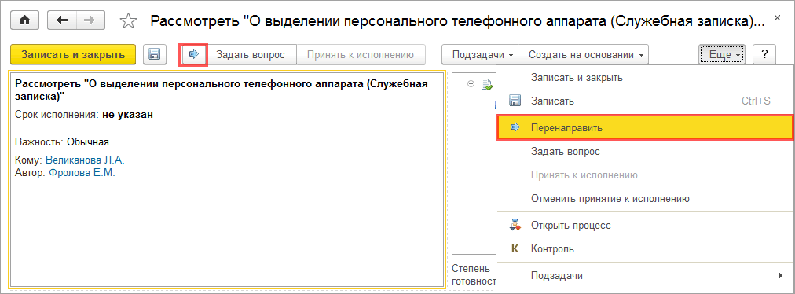Image resolution: width=795 pixels, height=294 pixels.
Task: Click the floppy disk save icon in toolbar
Action: pyautogui.click(x=155, y=54)
